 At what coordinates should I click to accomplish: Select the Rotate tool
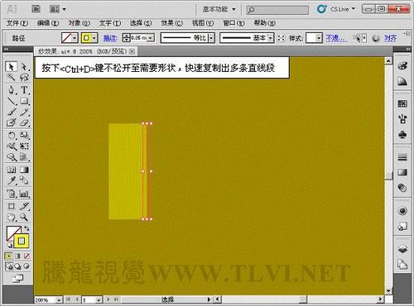(x=12, y=136)
